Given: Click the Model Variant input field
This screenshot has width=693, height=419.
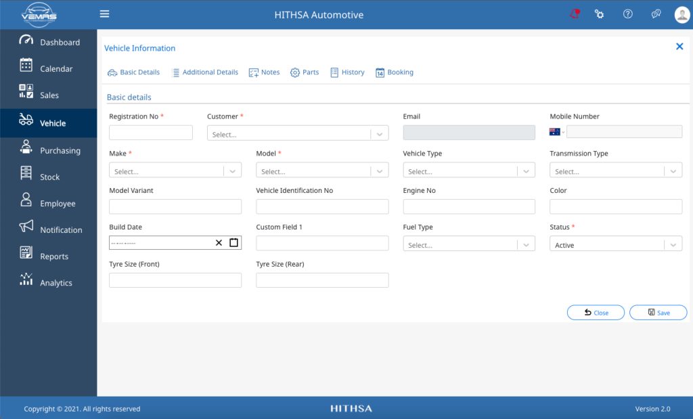Looking at the screenshot, I should (175, 206).
